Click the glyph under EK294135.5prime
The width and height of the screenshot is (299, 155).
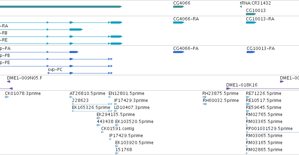pos(99,118)
